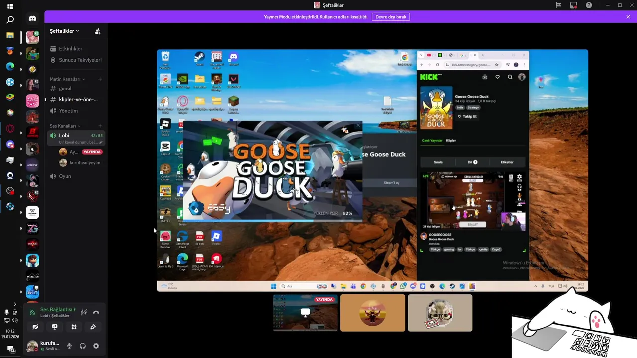The height and width of the screenshot is (358, 637).
Task: Toggle screen share in the voice panel
Action: 54,327
